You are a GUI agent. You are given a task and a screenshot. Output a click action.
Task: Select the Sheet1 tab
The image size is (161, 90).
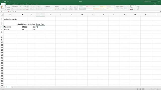pos(8,87)
